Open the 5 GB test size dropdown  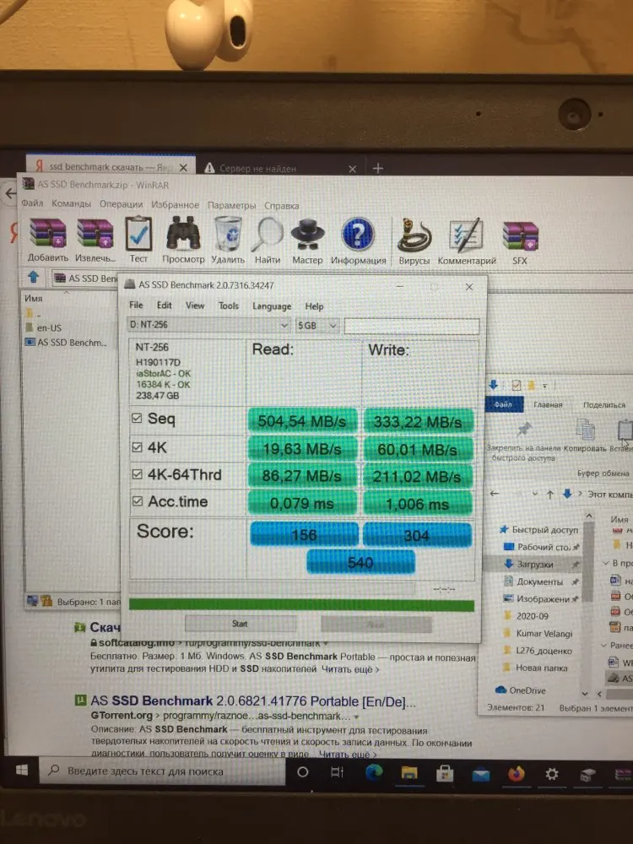click(x=317, y=325)
